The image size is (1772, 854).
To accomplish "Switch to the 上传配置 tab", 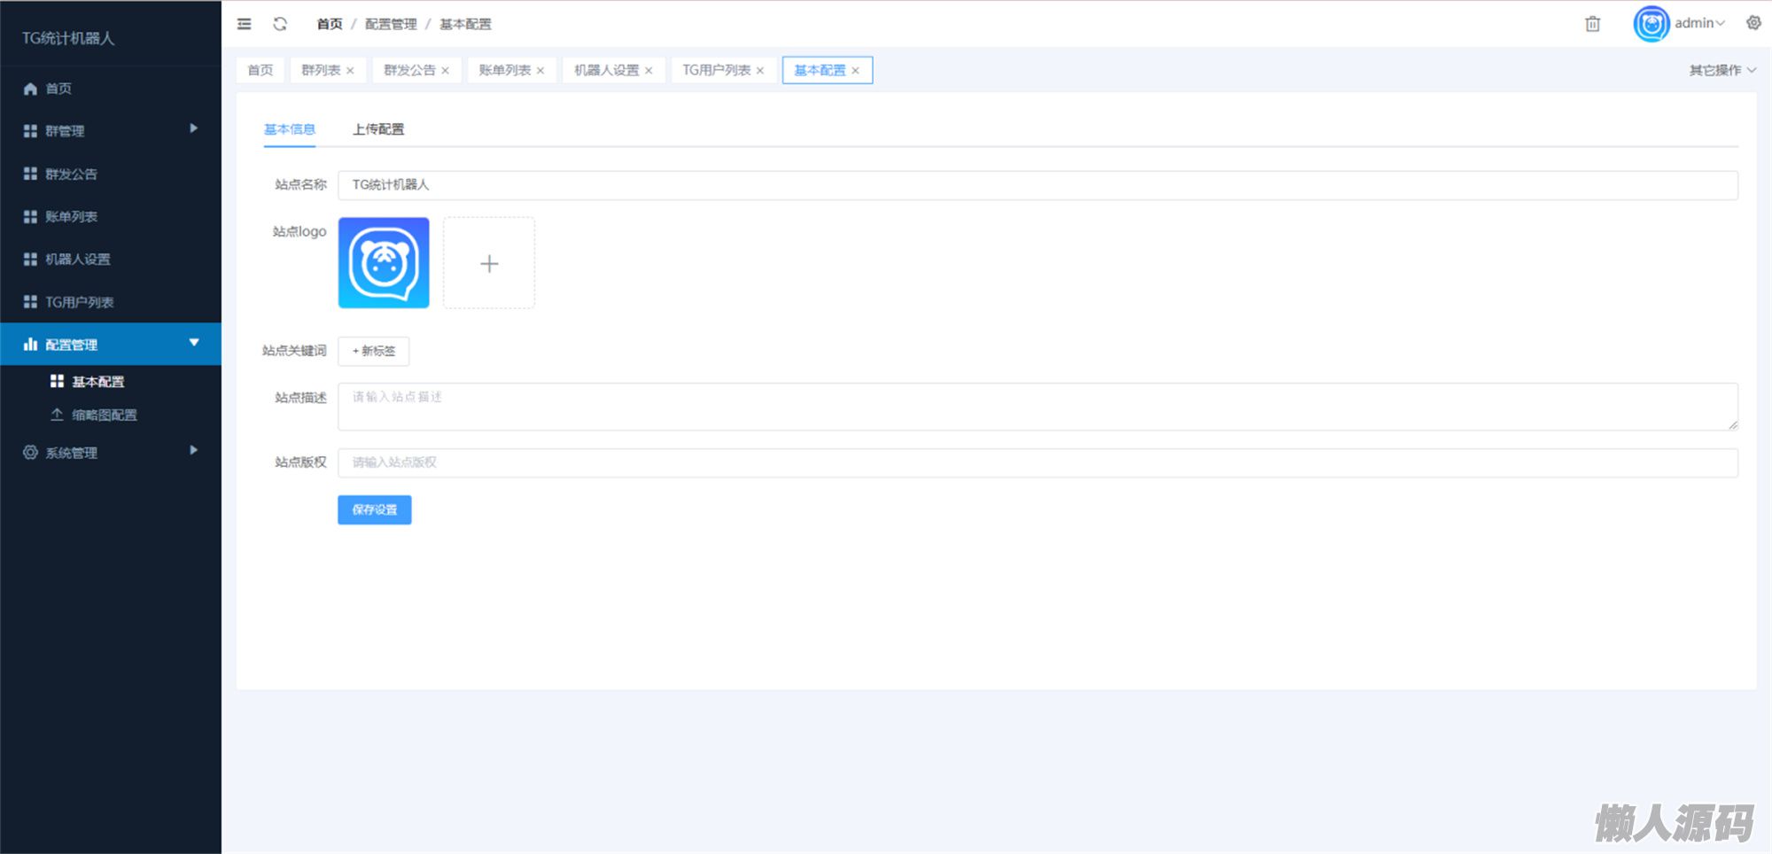I will (378, 129).
